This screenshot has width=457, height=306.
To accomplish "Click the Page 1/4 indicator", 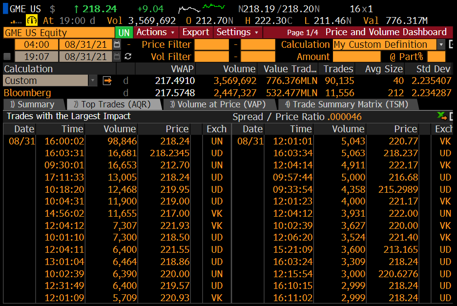I will (302, 32).
